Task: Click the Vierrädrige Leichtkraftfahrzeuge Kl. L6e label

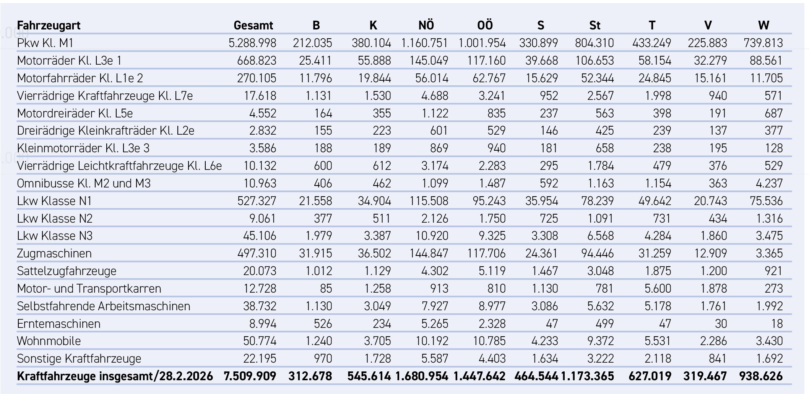Action: pyautogui.click(x=119, y=166)
